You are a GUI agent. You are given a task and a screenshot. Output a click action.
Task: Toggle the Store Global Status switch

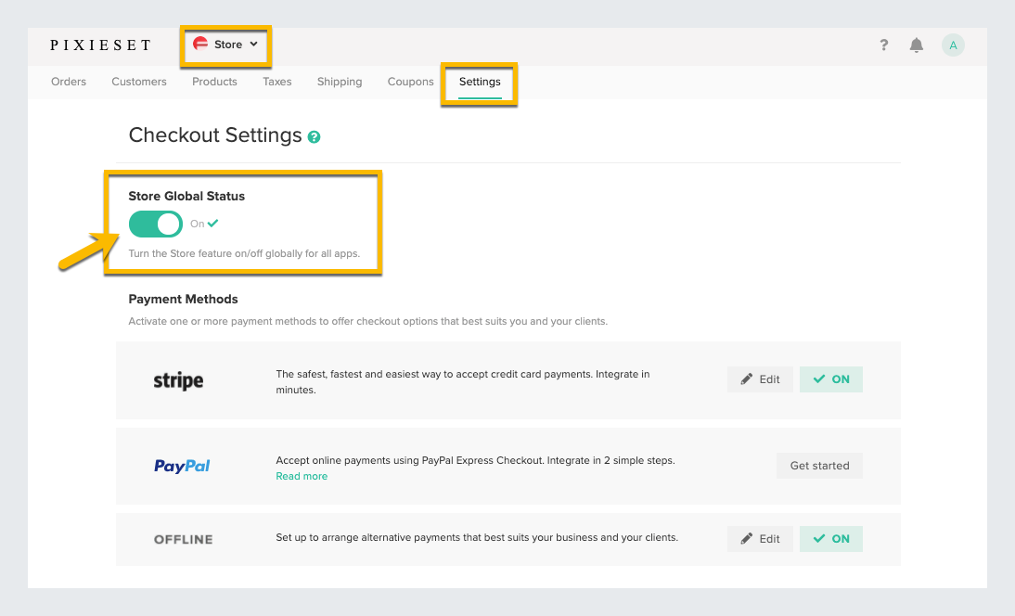[x=155, y=224]
